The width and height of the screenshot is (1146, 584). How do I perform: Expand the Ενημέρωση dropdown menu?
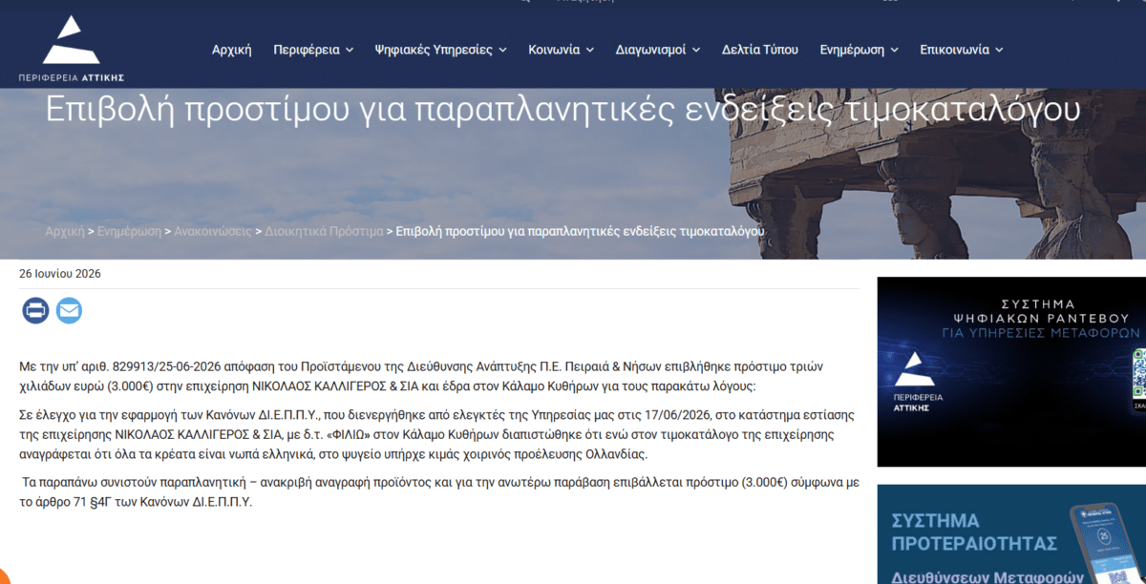tap(859, 50)
